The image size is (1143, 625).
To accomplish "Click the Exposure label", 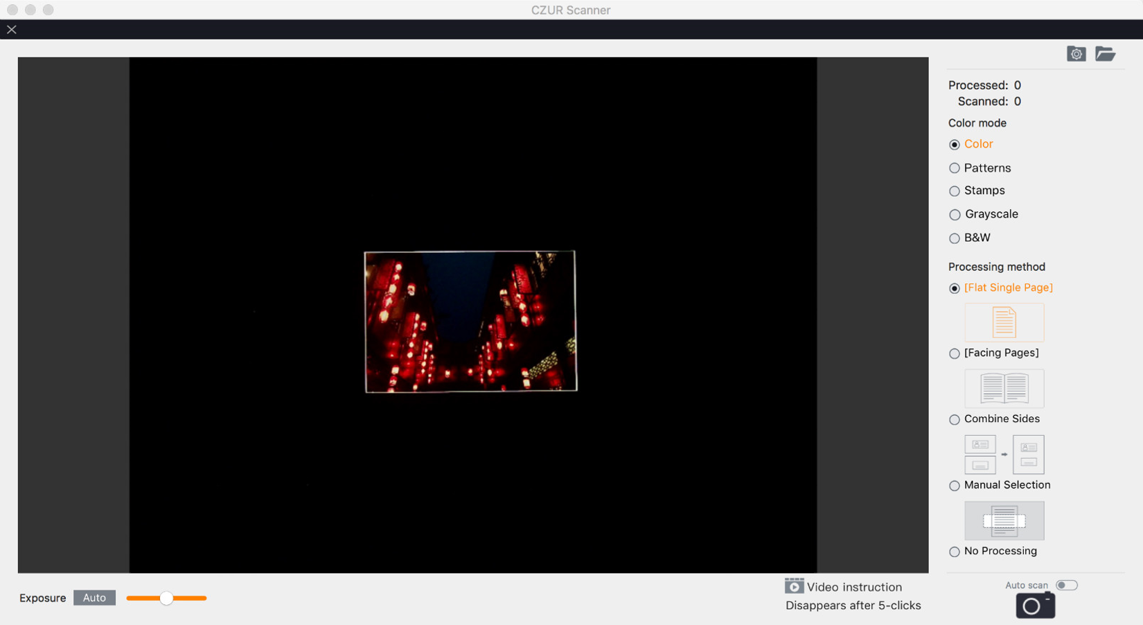I will [42, 598].
